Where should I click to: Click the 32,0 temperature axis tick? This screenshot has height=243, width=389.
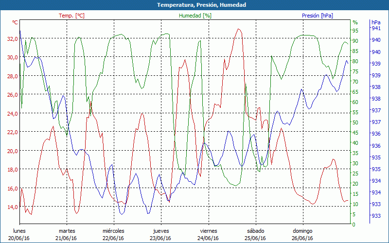[x=12, y=38]
